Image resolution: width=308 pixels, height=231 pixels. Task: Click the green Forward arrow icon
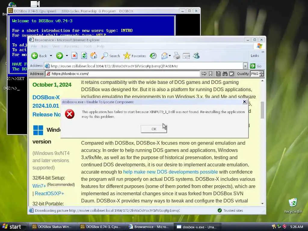pos(59,56)
